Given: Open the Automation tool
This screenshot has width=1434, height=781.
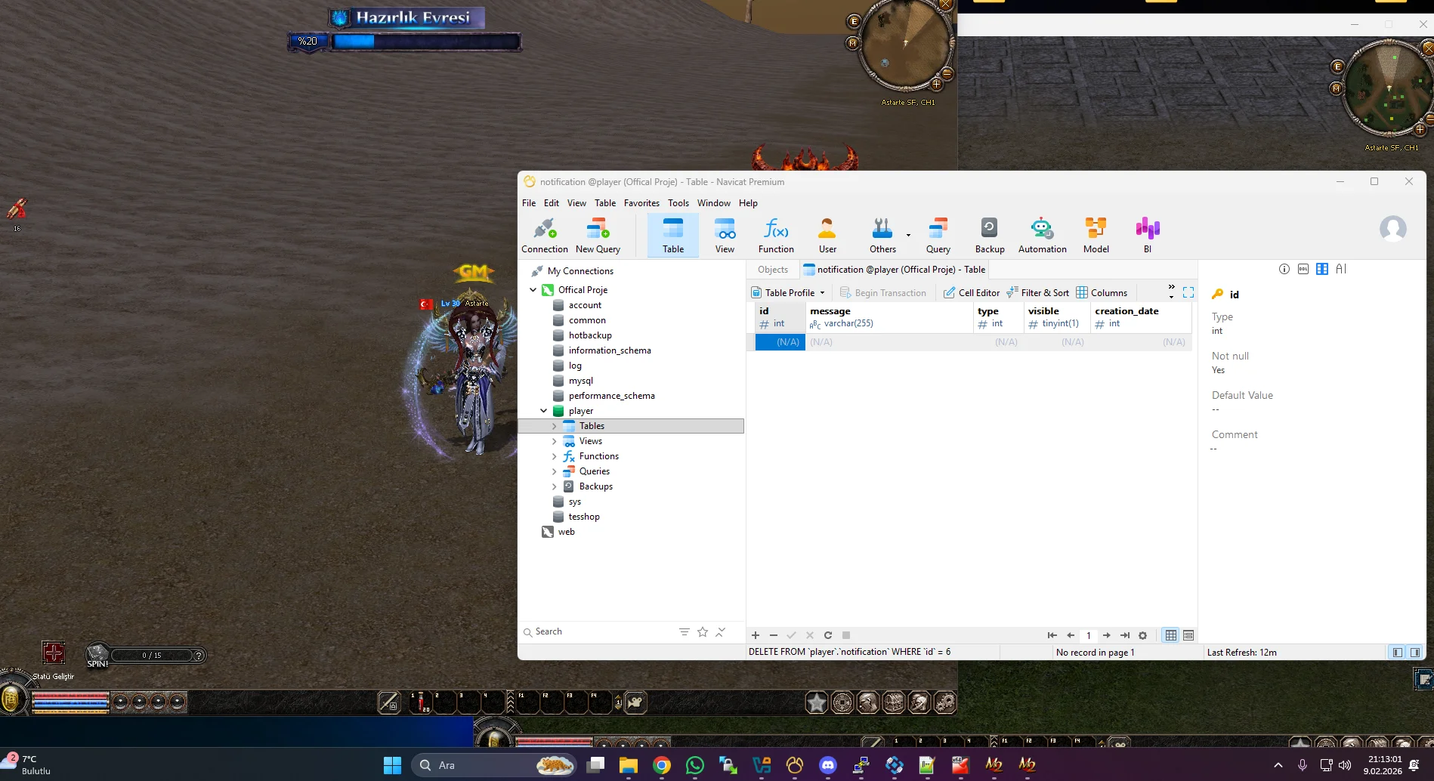Looking at the screenshot, I should [1042, 236].
